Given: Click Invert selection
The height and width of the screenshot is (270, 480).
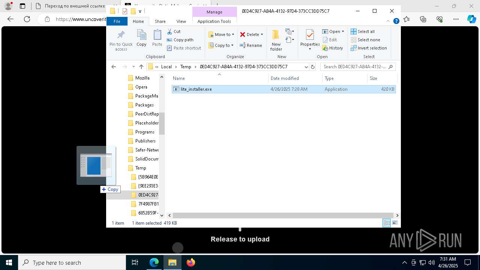Looking at the screenshot, I should (x=369, y=48).
